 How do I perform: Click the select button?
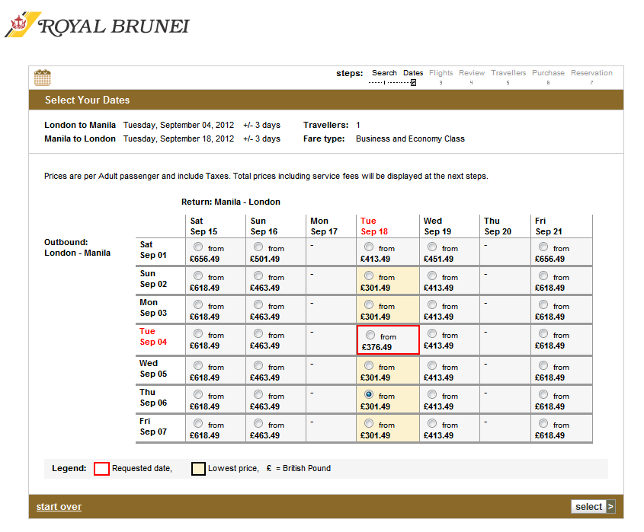coord(593,507)
